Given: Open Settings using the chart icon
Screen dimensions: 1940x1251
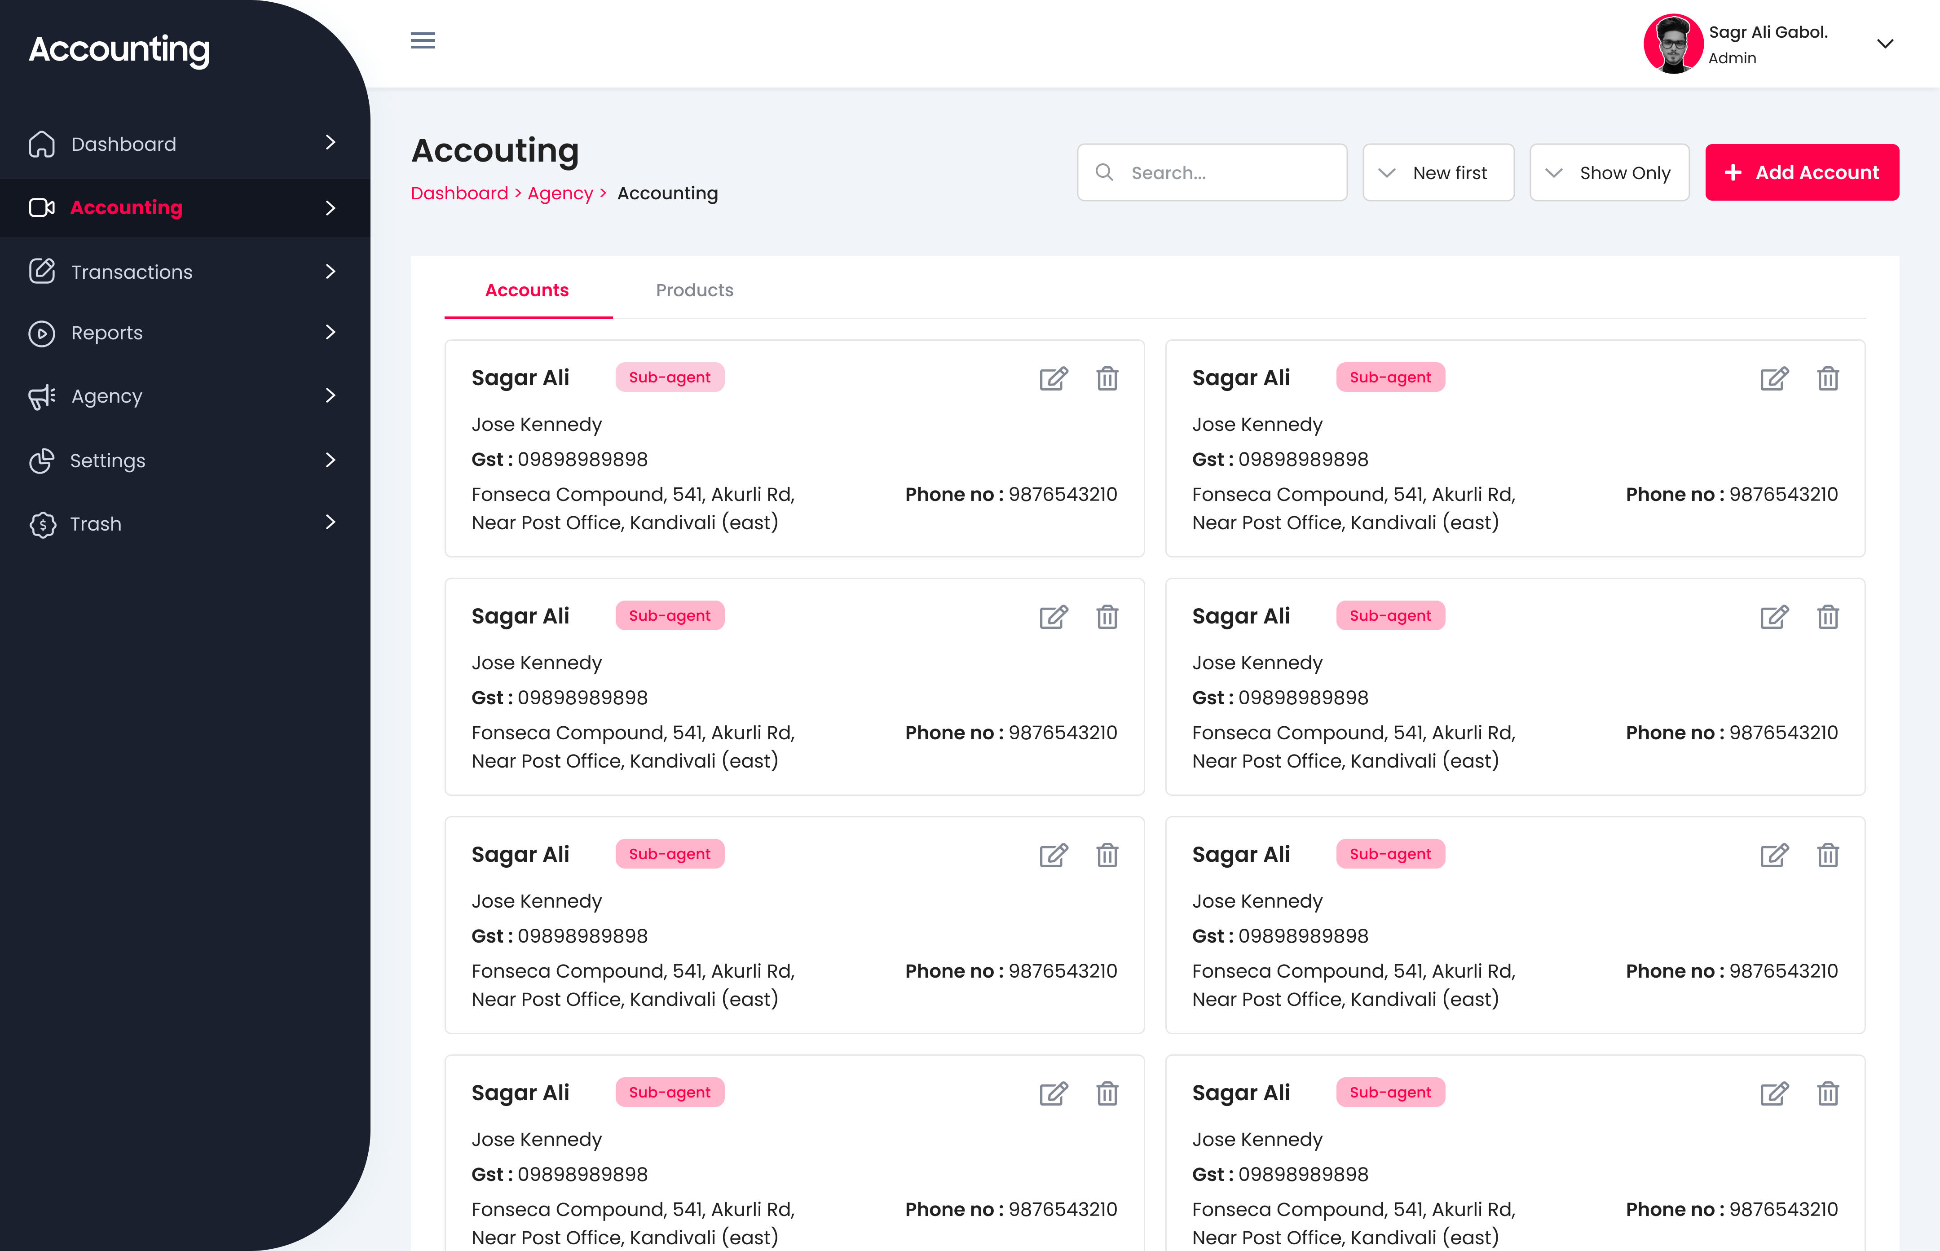Looking at the screenshot, I should coord(42,461).
